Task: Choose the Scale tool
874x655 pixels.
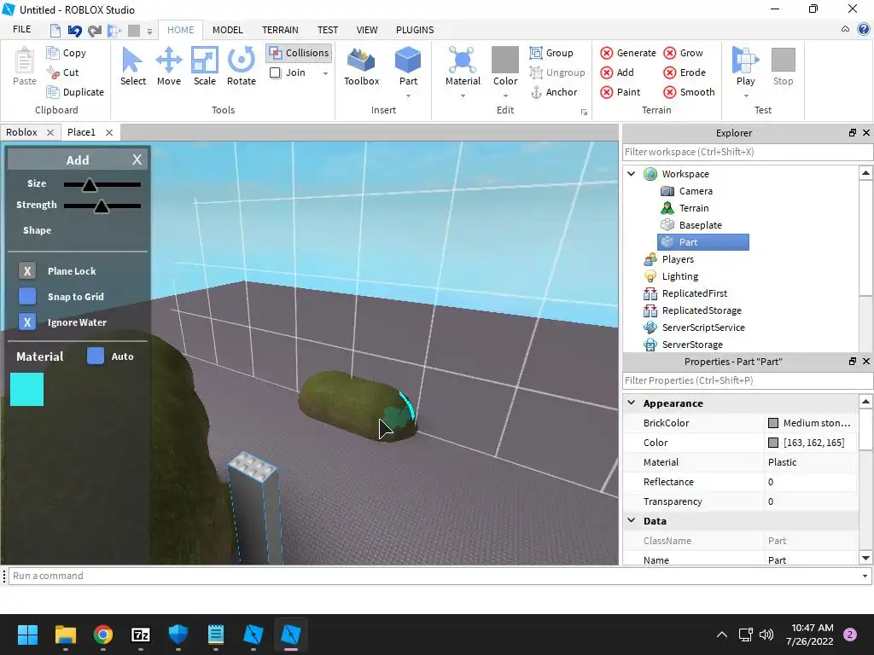Action: 205,67
